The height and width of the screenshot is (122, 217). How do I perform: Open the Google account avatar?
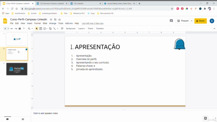[x=212, y=21]
